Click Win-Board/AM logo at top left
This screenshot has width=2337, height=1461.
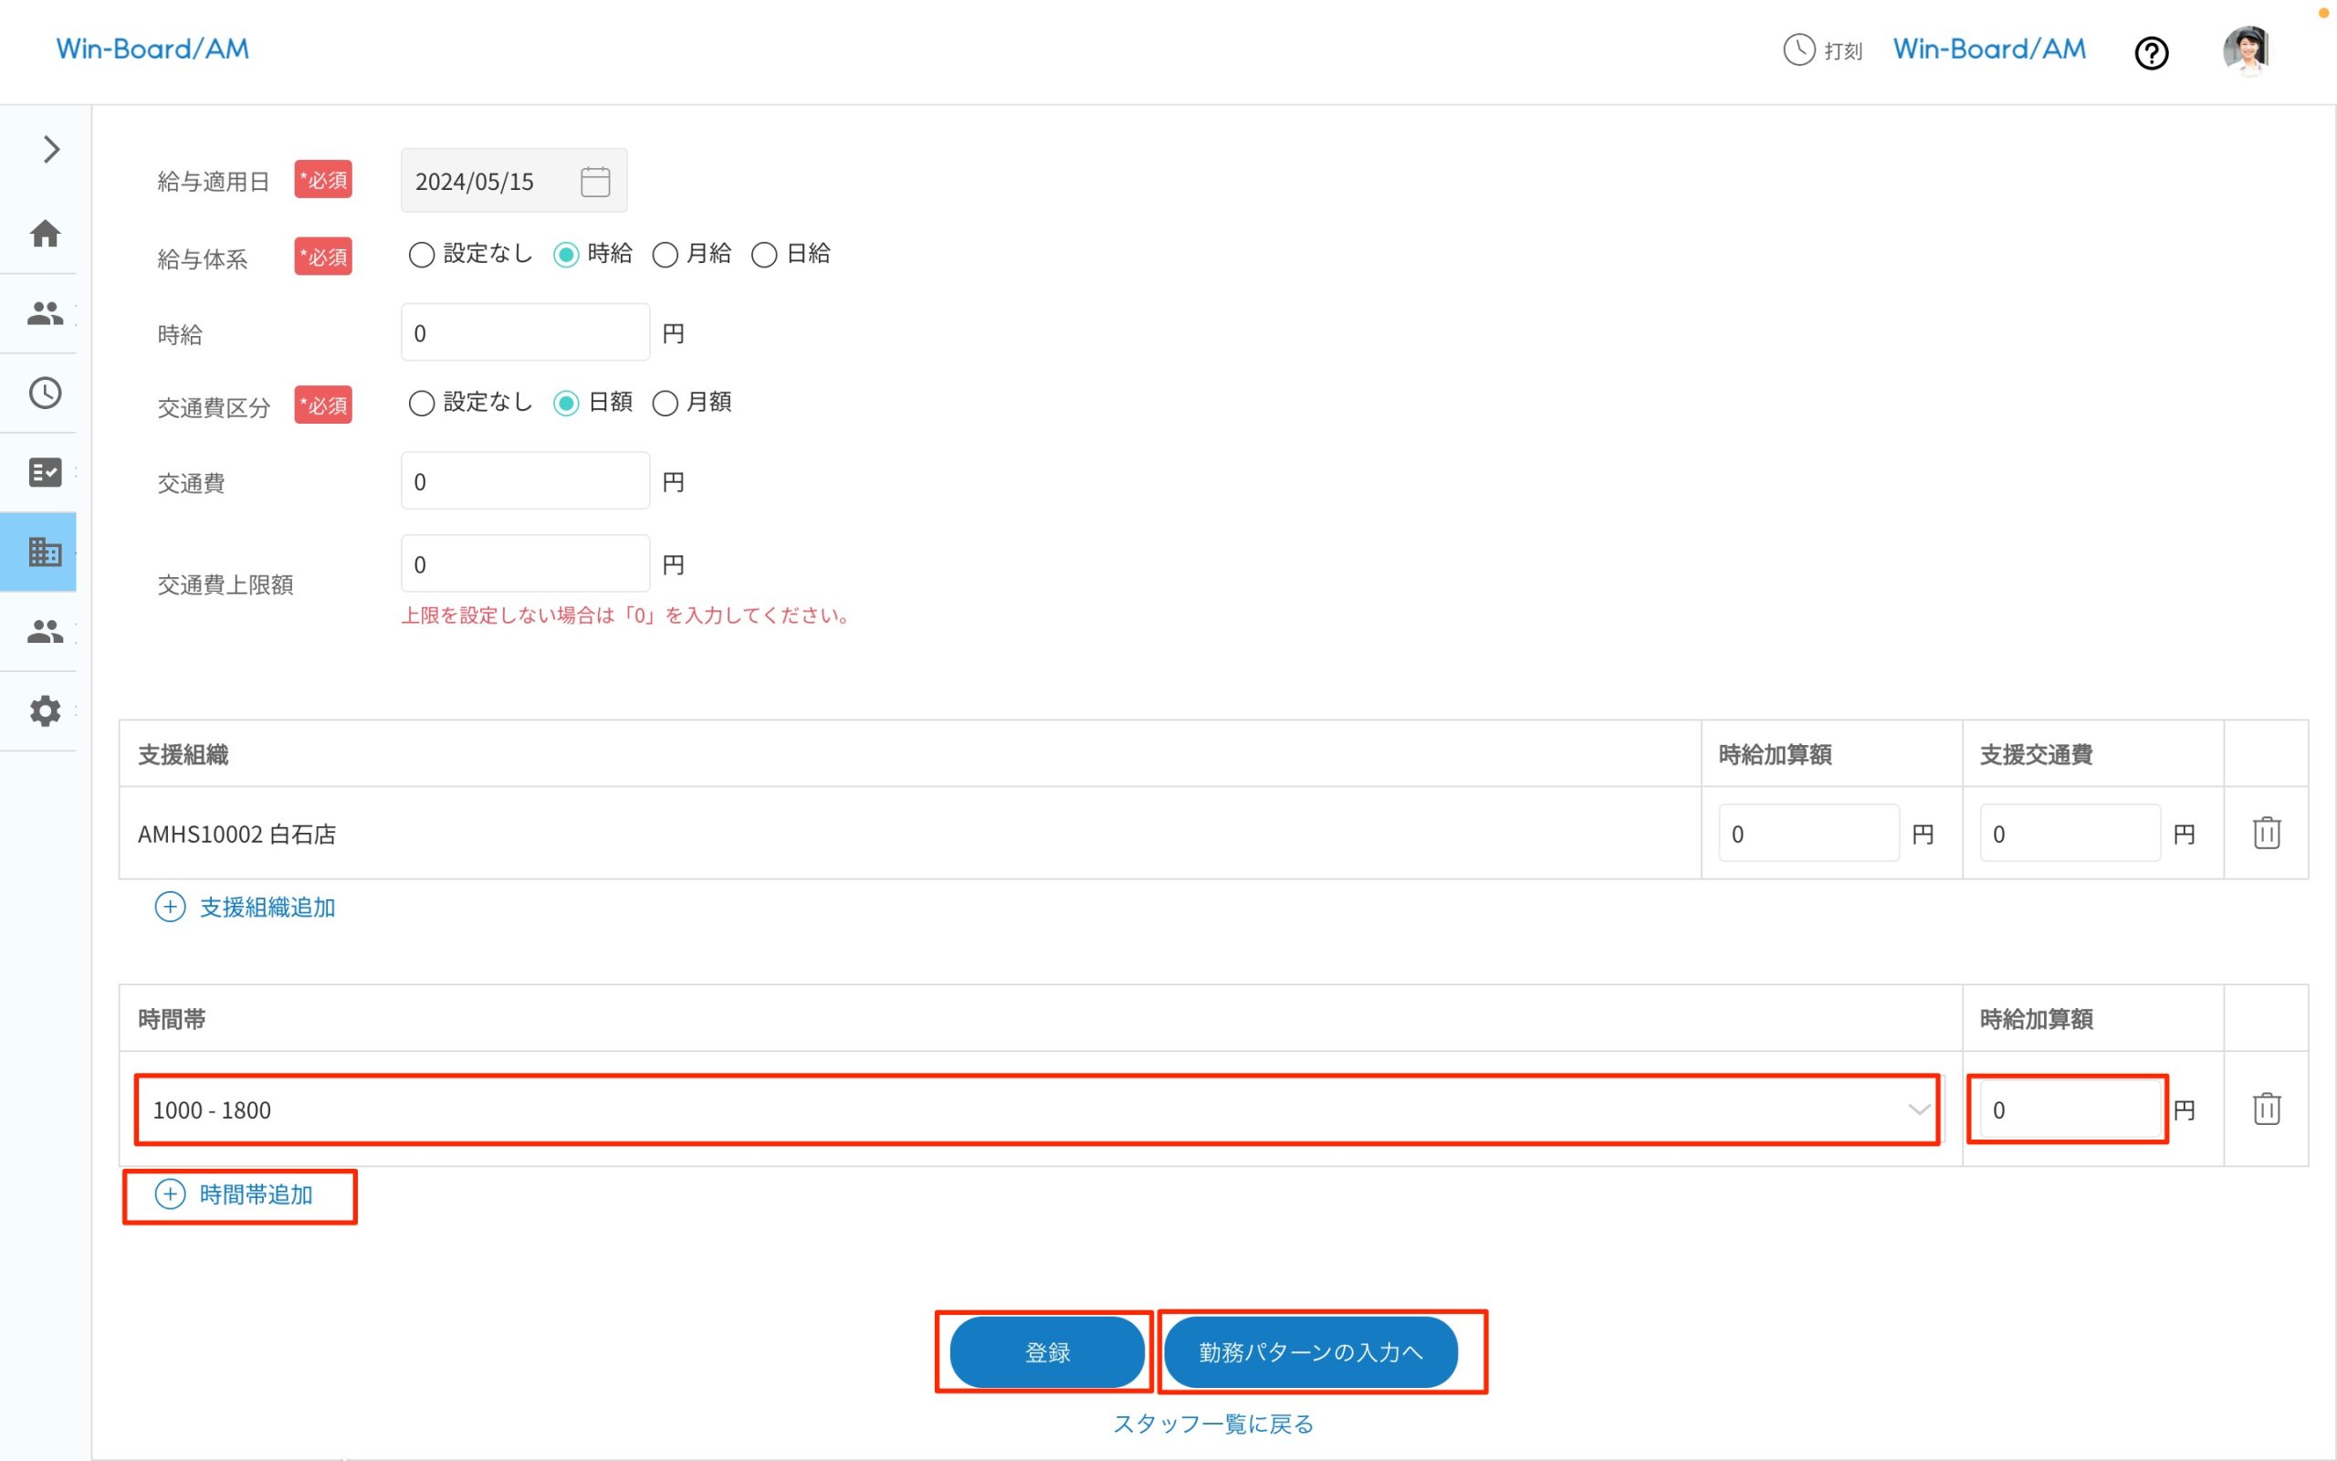pyautogui.click(x=152, y=49)
